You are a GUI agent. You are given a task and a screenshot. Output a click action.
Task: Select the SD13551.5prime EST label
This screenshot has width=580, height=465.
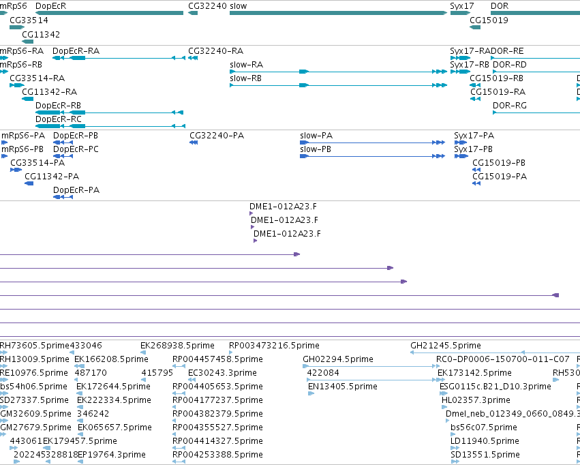[x=485, y=455]
